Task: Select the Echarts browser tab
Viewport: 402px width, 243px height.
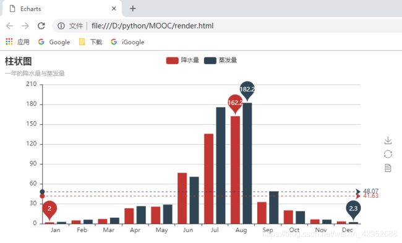Action: pos(61,9)
